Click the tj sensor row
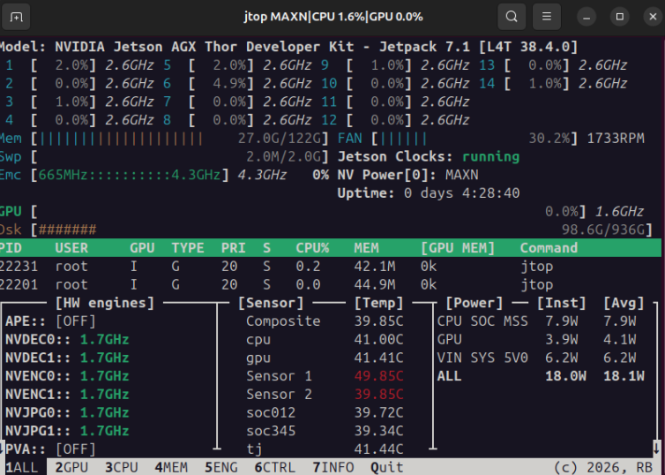Image resolution: width=665 pixels, height=475 pixels. [x=325, y=449]
